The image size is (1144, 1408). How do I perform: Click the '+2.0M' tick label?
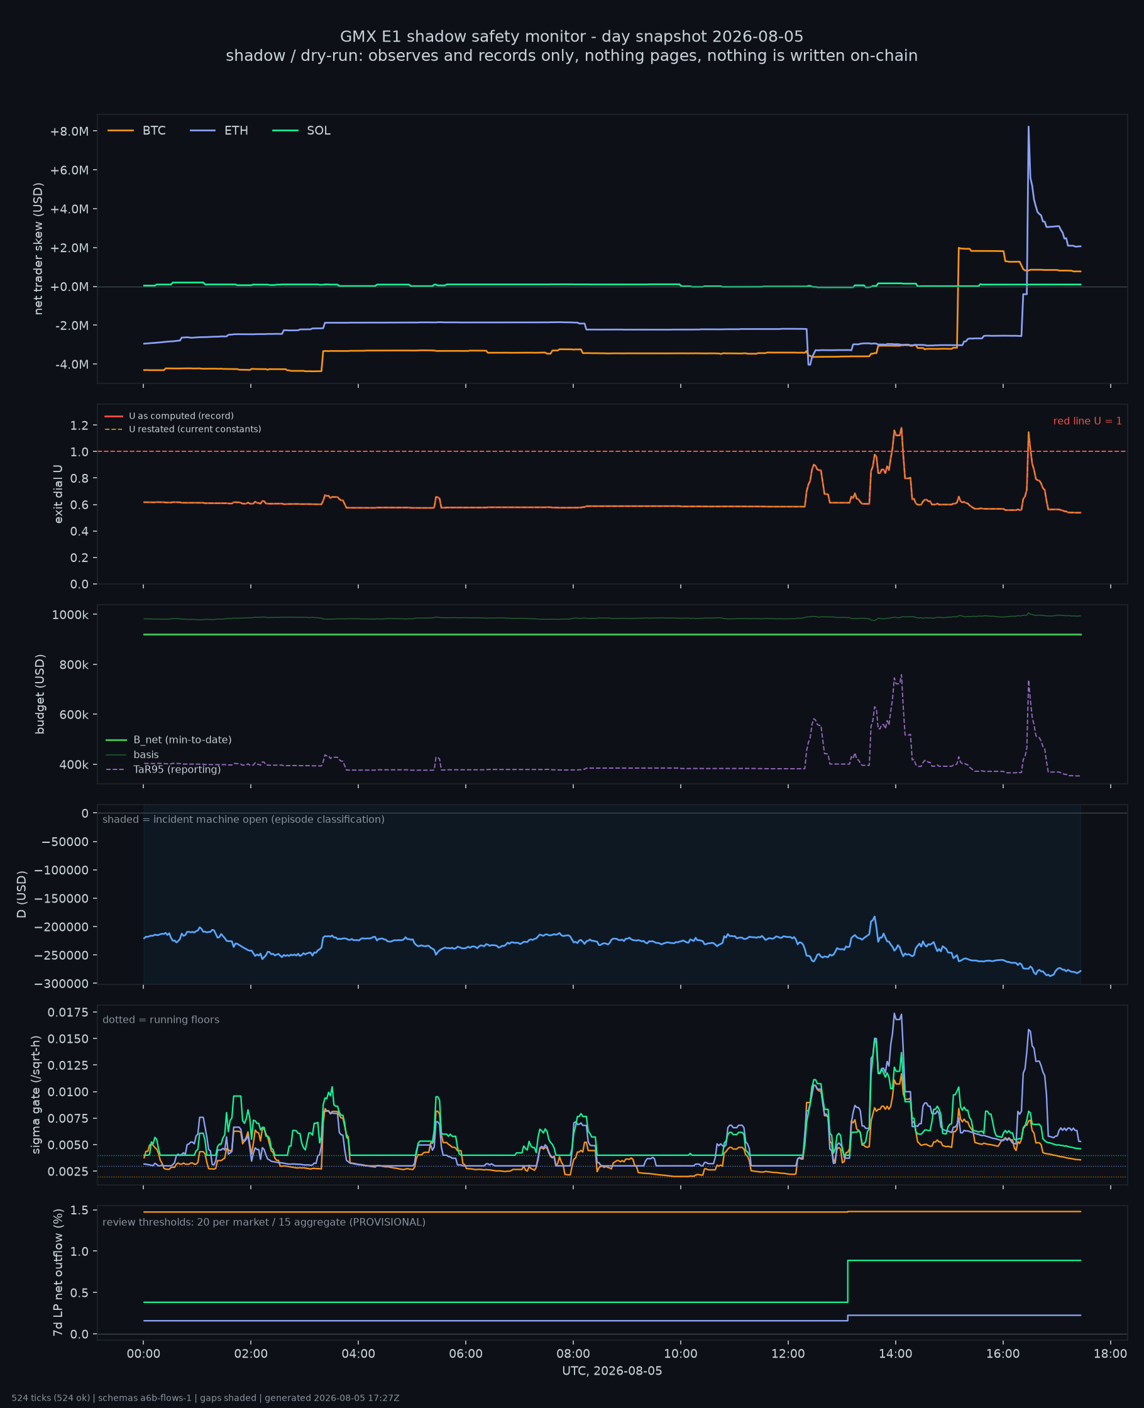pyautogui.click(x=69, y=248)
